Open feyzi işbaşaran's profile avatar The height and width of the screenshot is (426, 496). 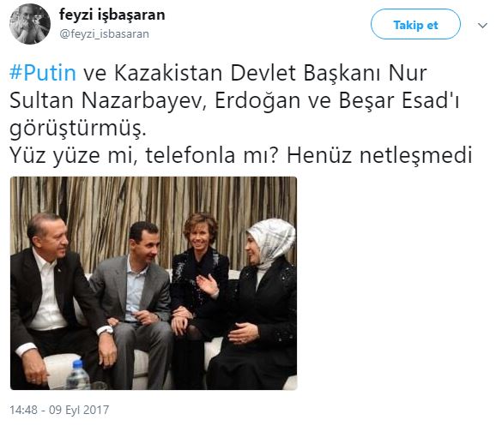point(30,24)
